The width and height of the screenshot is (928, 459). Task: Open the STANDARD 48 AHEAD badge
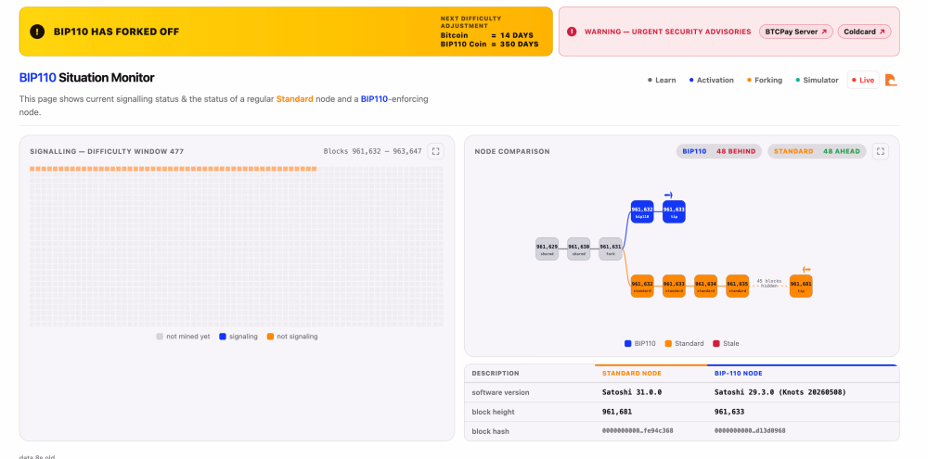[817, 151]
